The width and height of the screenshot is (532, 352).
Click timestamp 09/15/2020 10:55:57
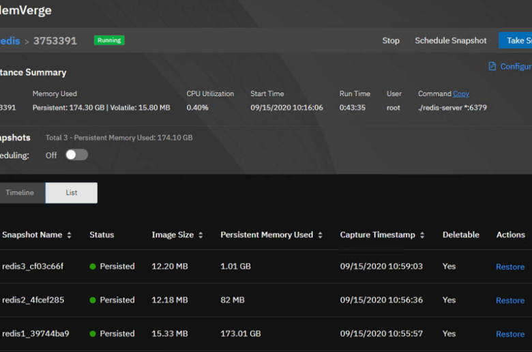pos(381,334)
